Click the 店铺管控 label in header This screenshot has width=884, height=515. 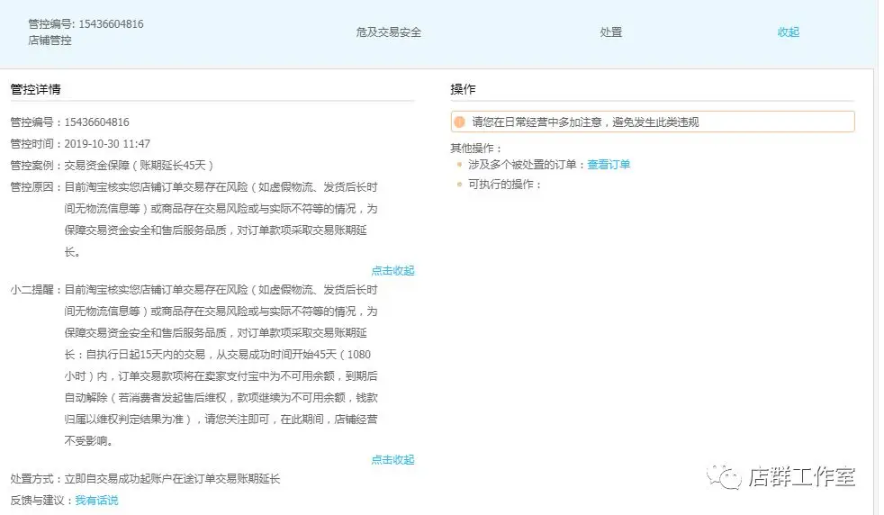[50, 41]
